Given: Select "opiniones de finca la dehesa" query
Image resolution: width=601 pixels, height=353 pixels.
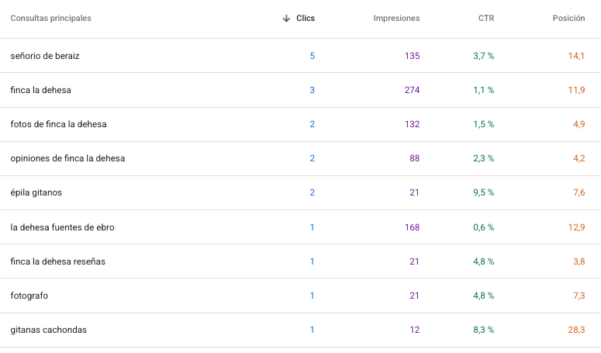Looking at the screenshot, I should point(67,158).
